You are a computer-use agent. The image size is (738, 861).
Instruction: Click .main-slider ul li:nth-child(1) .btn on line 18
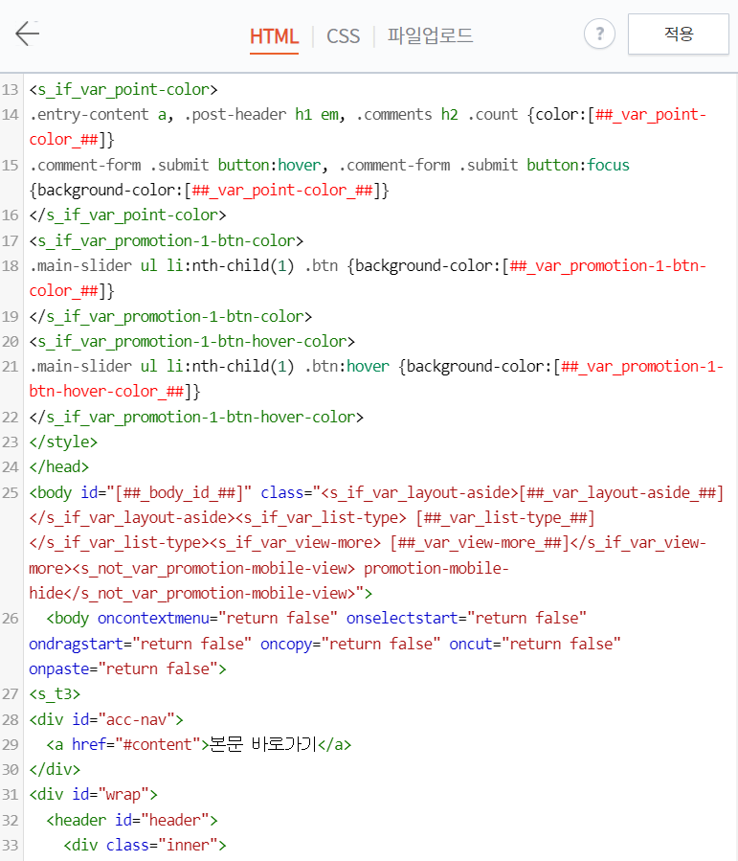coord(184,265)
